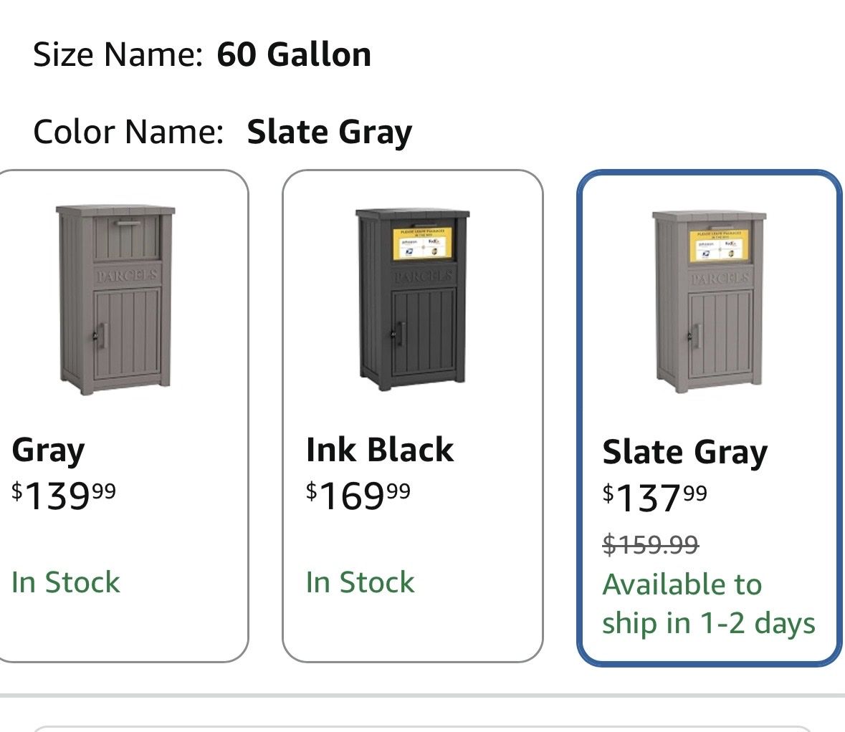Click the 60 Gallon size name label
This screenshot has height=732, width=845.
click(x=294, y=54)
